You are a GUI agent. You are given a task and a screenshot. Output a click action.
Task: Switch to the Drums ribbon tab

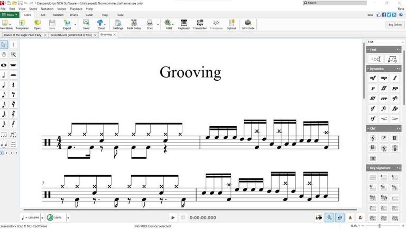[x=74, y=15]
